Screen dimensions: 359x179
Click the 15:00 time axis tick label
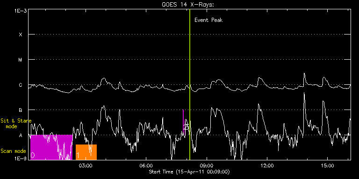[327, 165]
